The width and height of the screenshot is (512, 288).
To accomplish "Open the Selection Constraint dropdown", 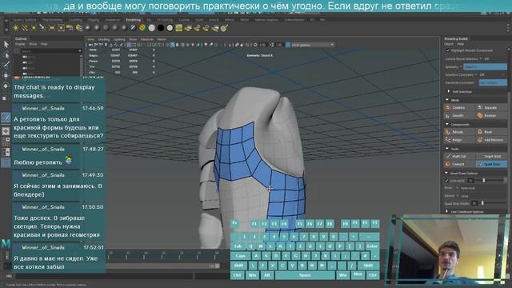I will [482, 74].
